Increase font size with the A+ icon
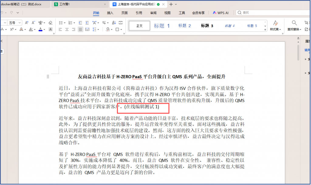Image resolution: width=311 pixels, height=185 pixels. coord(27,23)
